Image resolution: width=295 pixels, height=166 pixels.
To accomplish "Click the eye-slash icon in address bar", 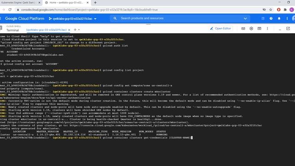I will click(x=264, y=10).
